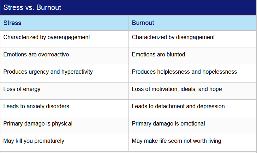Click the word "depression" in Burnout column
The image size is (257, 153).
pyautogui.click(x=211, y=106)
